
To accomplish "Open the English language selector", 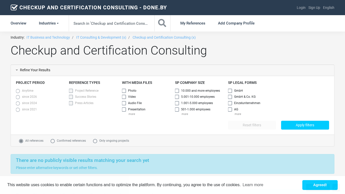I will [x=329, y=8].
